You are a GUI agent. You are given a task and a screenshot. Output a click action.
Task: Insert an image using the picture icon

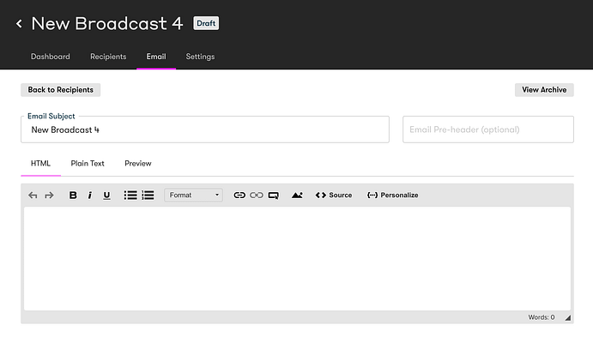click(x=297, y=196)
